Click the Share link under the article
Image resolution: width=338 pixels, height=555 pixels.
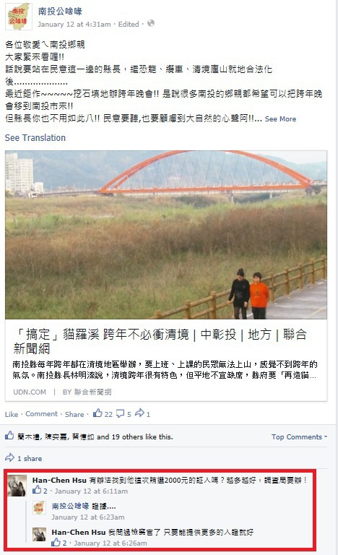[x=74, y=414]
